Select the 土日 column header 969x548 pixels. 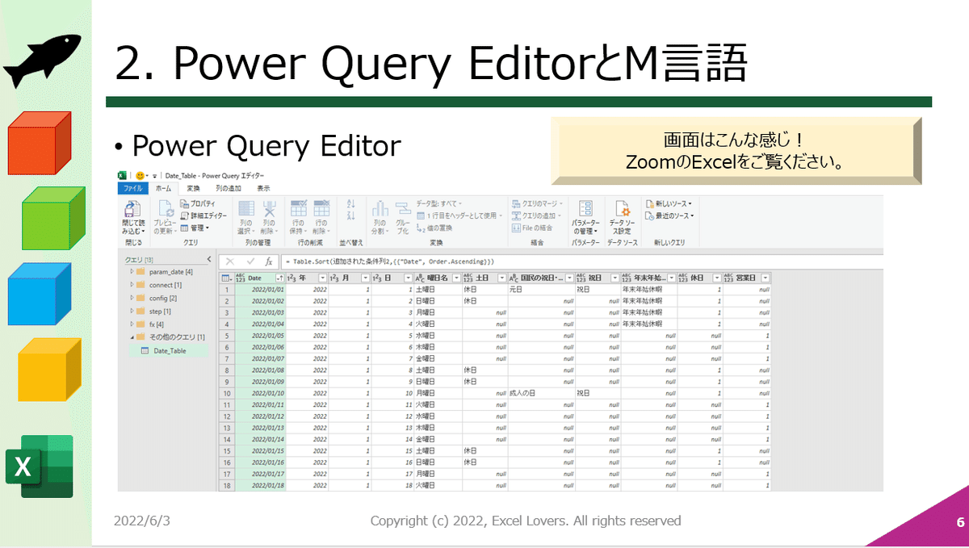click(x=484, y=278)
